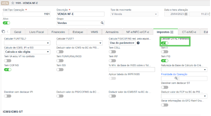Switch to the Livro Fiscal tab
Image resolution: width=211 pixels, height=116 pixels.
[36, 32]
